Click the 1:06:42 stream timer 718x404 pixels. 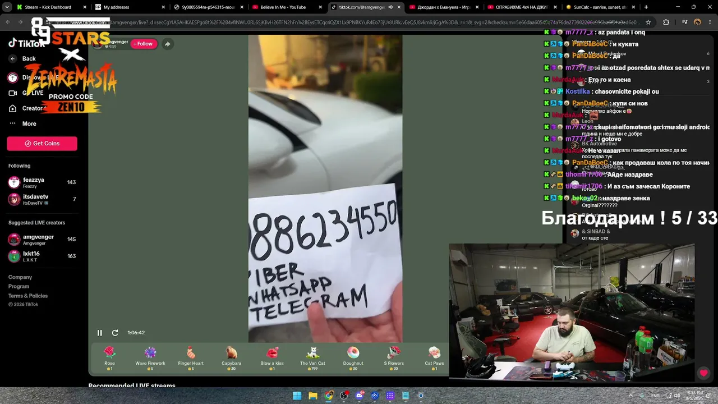(x=136, y=333)
